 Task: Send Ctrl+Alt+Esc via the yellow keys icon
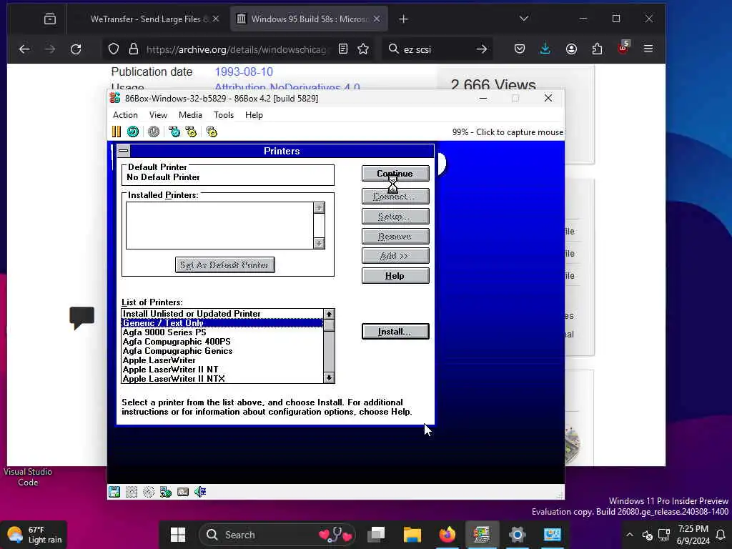191,132
